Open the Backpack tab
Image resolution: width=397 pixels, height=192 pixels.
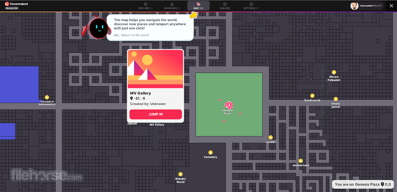click(x=172, y=6)
